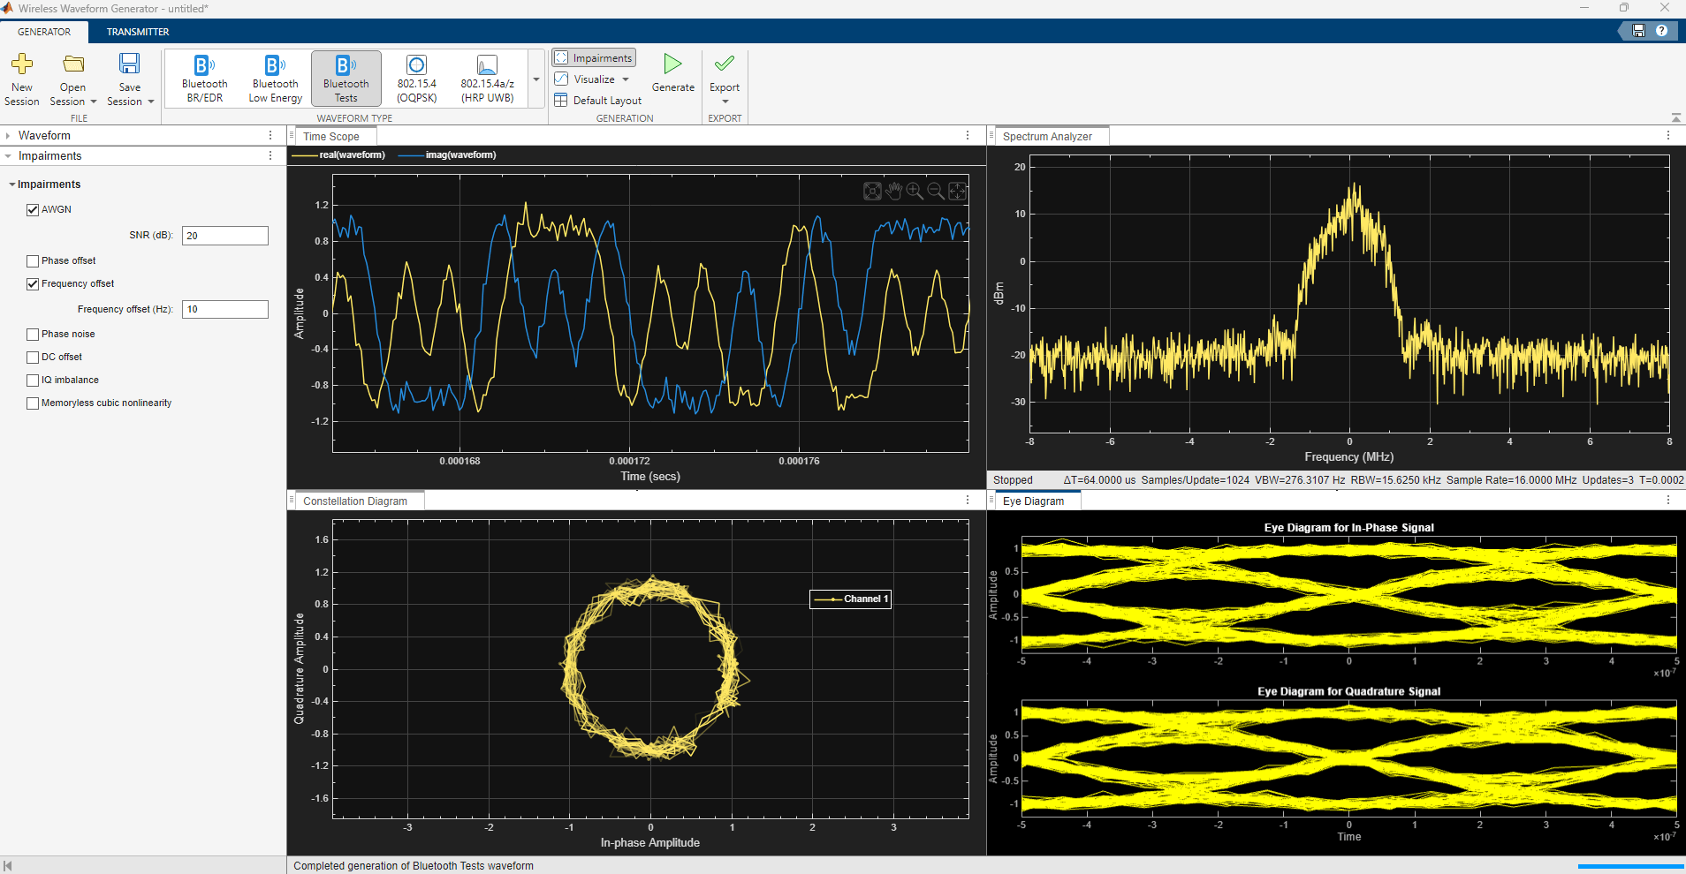
Task: Click the pan hand icon on Time Scope
Action: pyautogui.click(x=893, y=191)
